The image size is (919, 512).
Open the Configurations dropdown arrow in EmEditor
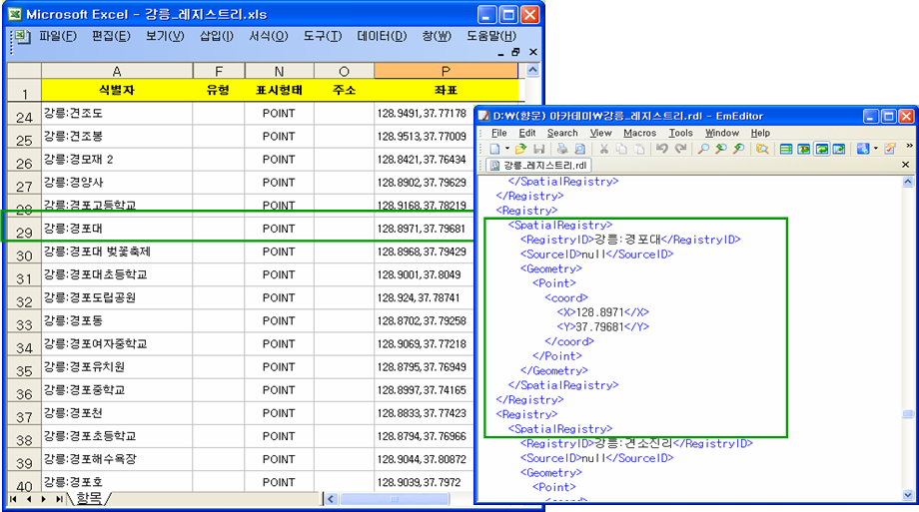[876, 149]
